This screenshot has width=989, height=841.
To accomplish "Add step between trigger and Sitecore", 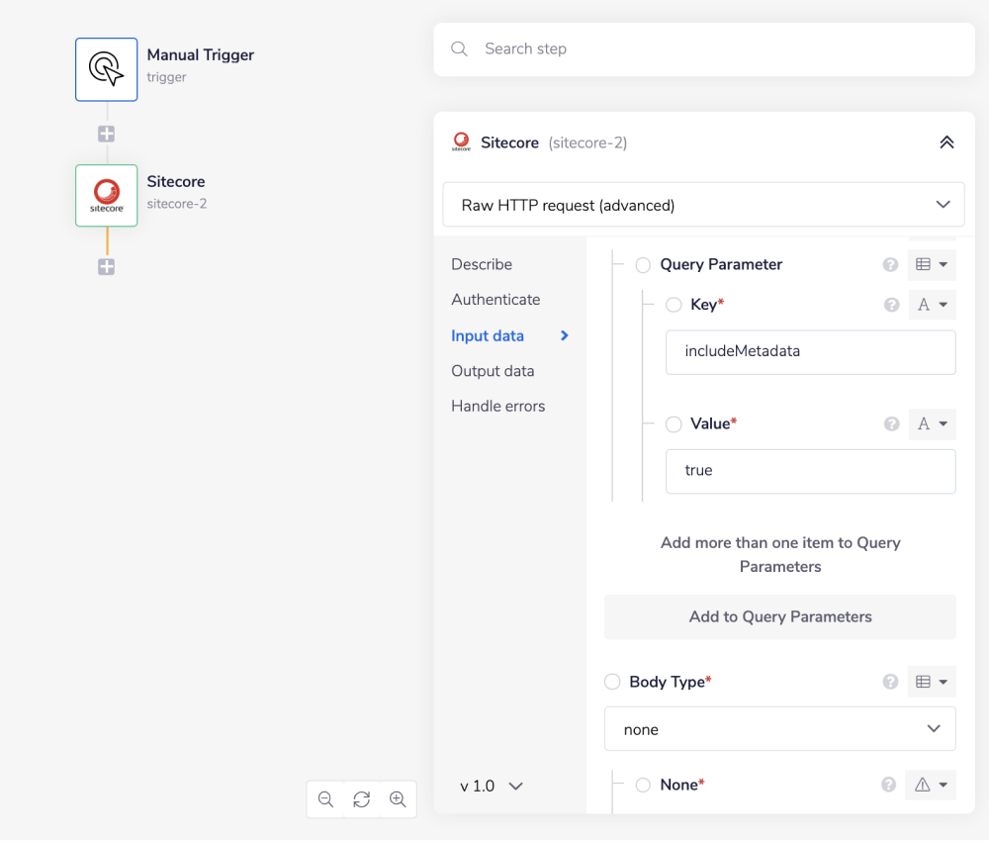I will [x=107, y=134].
